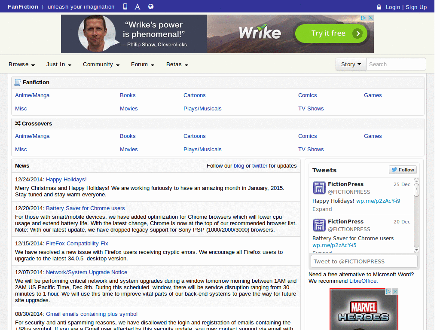440x330 pixels.
Task: Expand the Browse menu
Action: coord(21,64)
